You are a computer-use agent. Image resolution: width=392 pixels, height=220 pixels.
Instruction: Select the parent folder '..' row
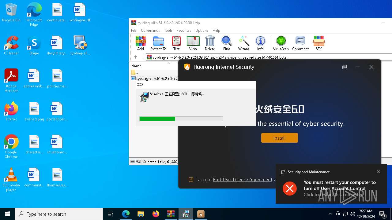(154, 72)
